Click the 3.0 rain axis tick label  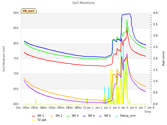155,35
